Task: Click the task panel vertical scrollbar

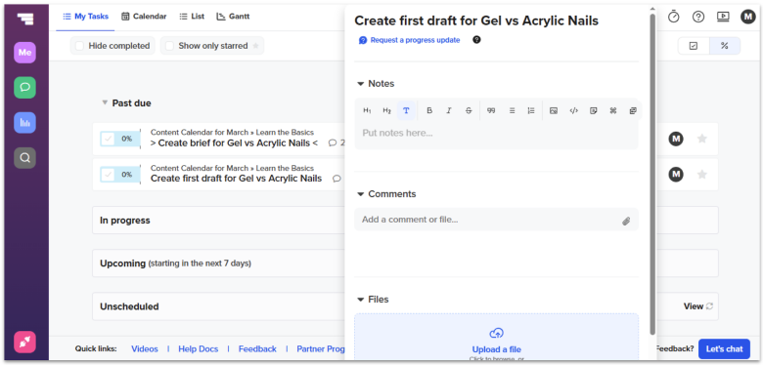Action: (652, 174)
